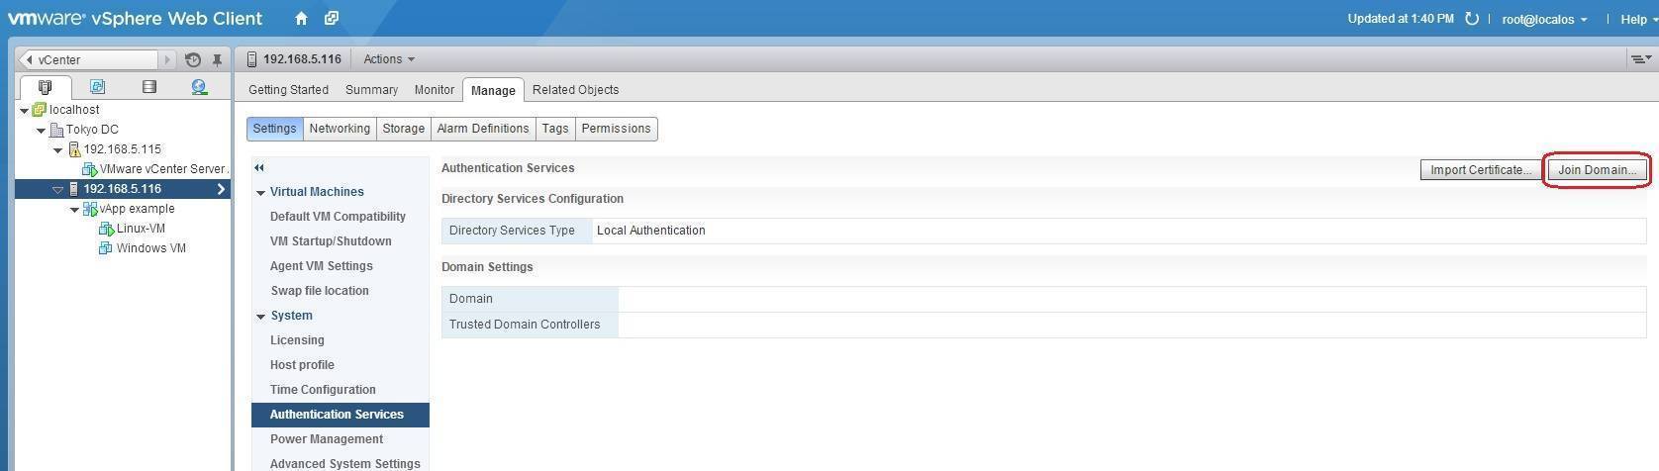Go to the vSphere home icon
Image resolution: width=1659 pixels, height=471 pixels.
pos(301,18)
